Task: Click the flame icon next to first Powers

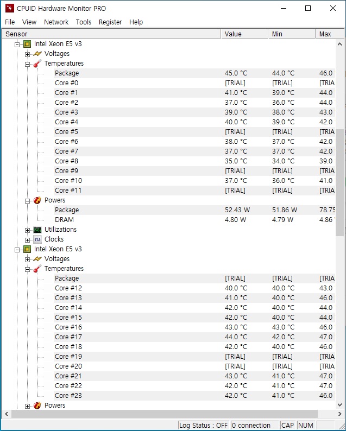Action: tap(37, 200)
